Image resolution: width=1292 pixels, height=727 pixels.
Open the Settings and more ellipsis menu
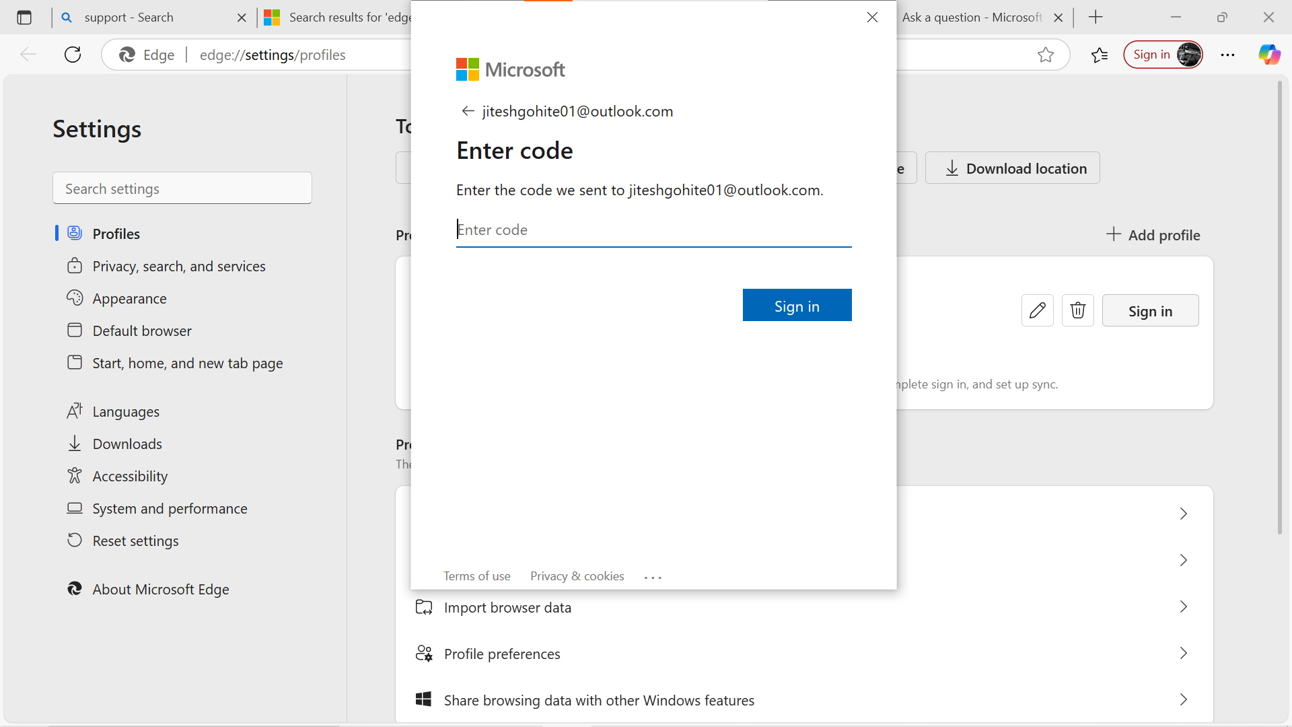[1227, 55]
